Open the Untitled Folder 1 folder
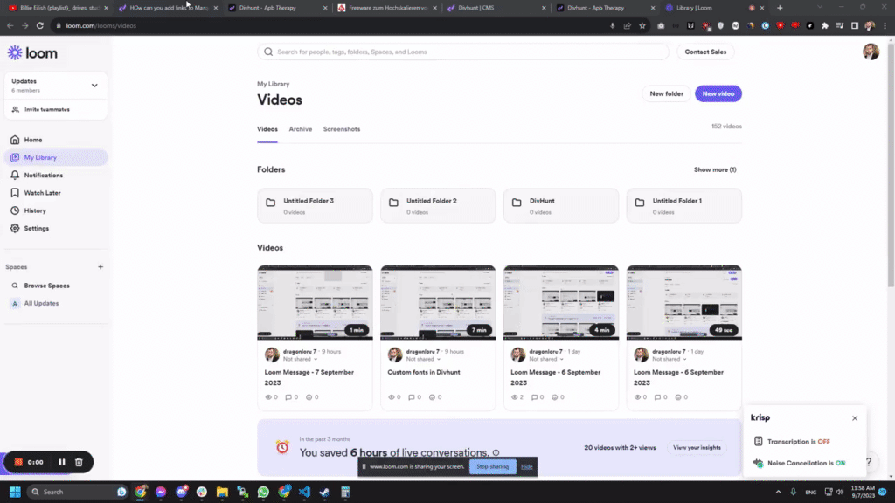Screen dimensions: 895x503 683,206
